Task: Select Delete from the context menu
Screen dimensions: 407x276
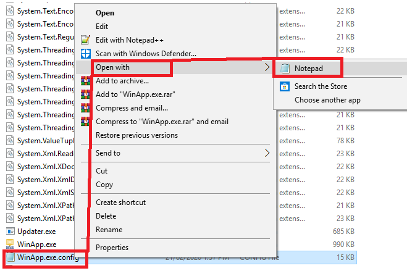Action: click(106, 216)
